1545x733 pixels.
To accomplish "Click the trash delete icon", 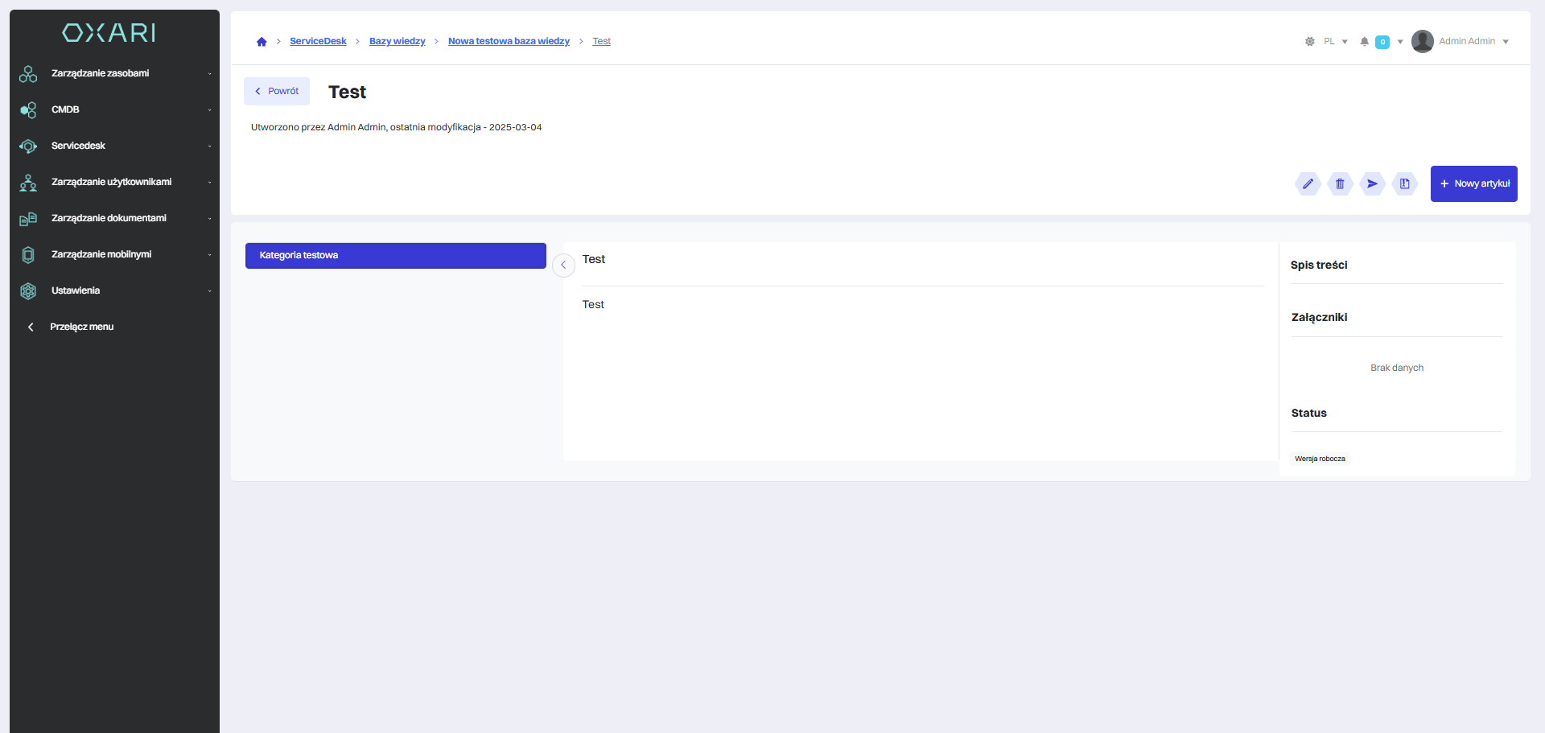I will click(x=1340, y=183).
